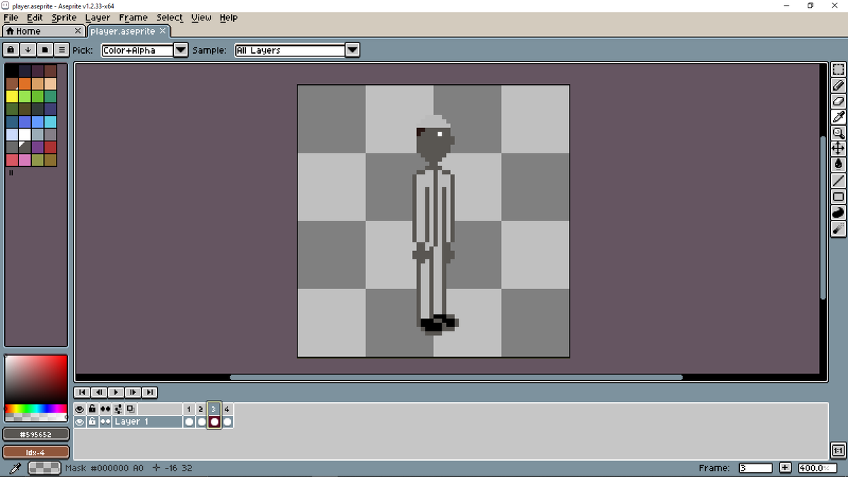The height and width of the screenshot is (477, 848).
Task: Close the Home tab
Action: click(79, 31)
